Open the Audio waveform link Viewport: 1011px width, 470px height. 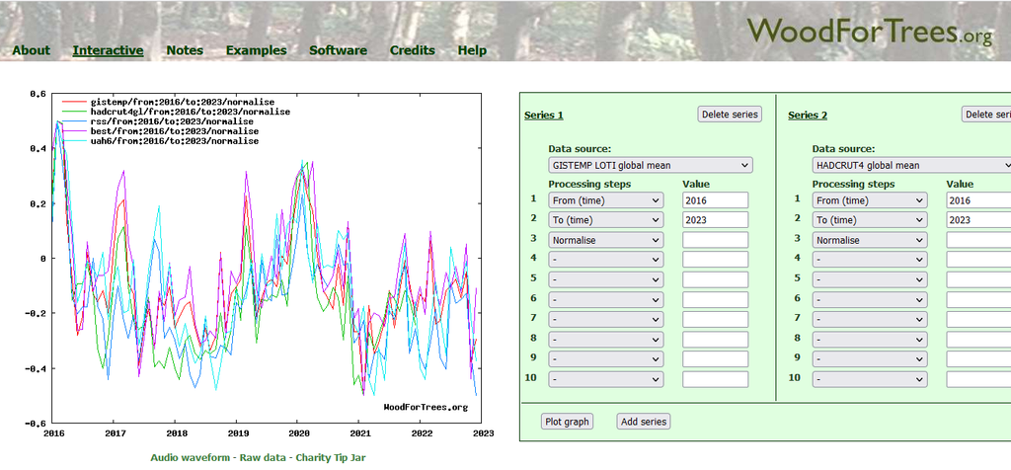coord(189,458)
